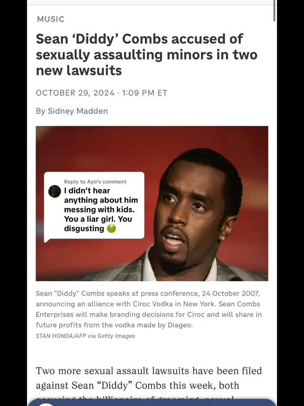Tap the dark blue bottom banner
The width and height of the screenshot is (304, 406).
(152, 403)
